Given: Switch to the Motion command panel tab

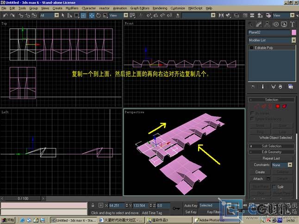Looking at the screenshot, I should coord(276,24).
